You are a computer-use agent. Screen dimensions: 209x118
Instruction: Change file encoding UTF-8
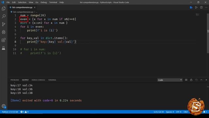179,112
